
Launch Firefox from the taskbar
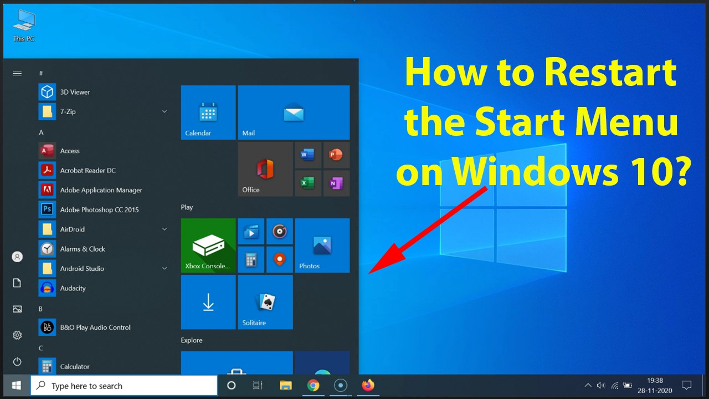point(368,386)
